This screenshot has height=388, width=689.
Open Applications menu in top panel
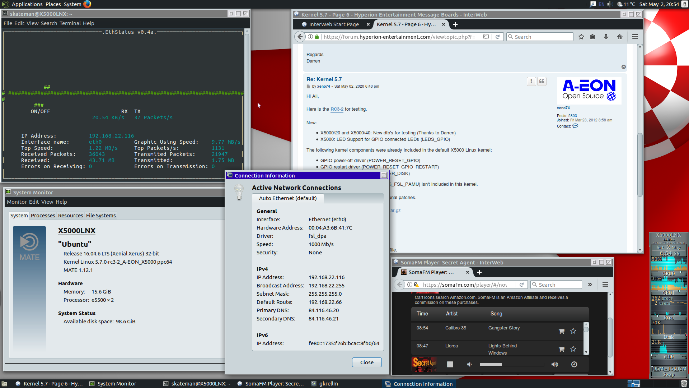(27, 4)
